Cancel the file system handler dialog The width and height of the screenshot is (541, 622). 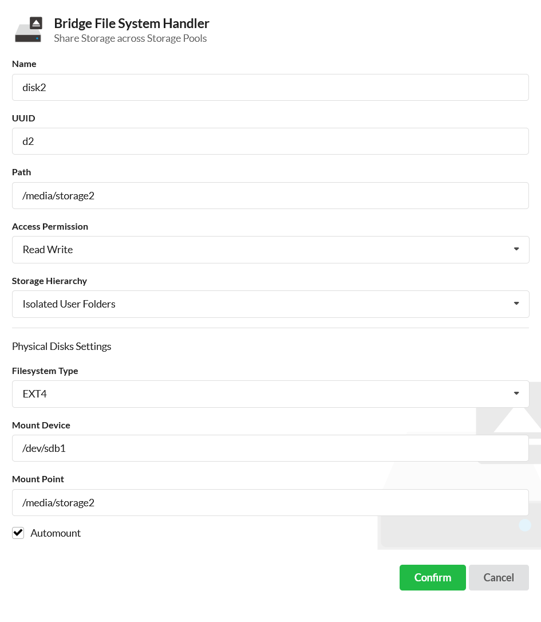pyautogui.click(x=499, y=577)
